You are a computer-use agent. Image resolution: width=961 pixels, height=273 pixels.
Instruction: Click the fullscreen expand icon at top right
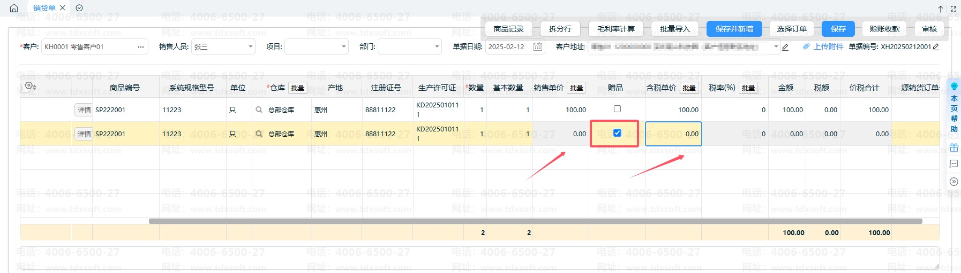tap(953, 9)
